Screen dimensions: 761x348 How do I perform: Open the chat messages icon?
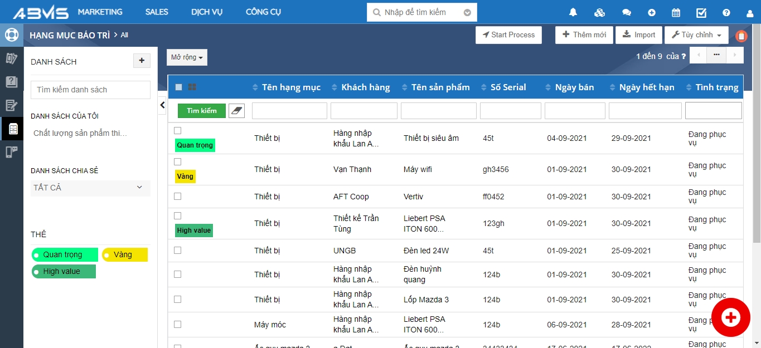pos(627,12)
